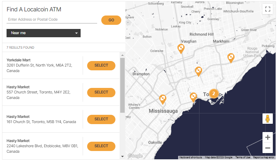Viewport: 278px width, 161px height.
Task: Focus the address or postal code field
Action: tap(52, 20)
